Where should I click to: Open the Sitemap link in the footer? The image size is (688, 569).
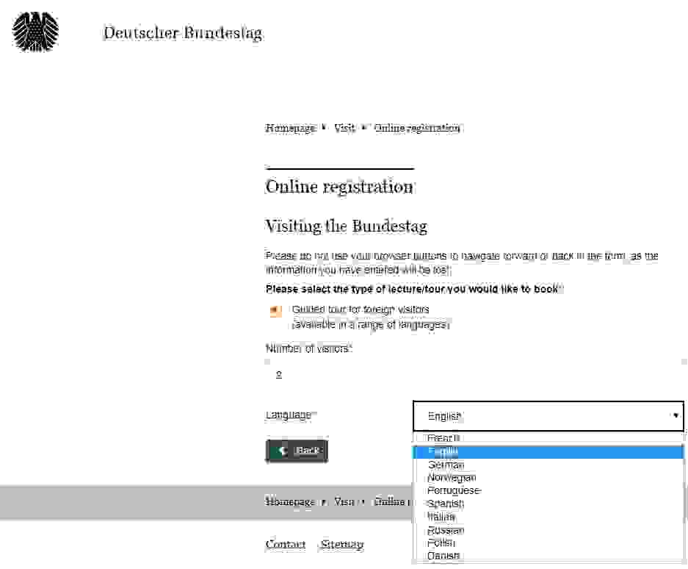(341, 545)
